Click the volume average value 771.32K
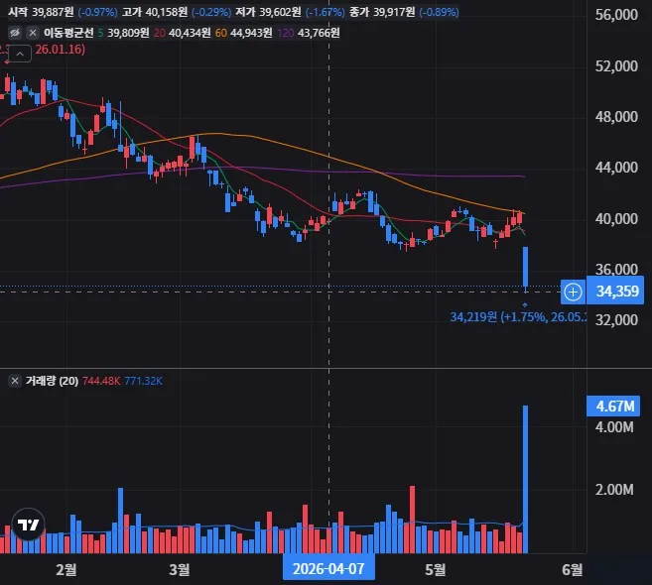 [x=144, y=381]
